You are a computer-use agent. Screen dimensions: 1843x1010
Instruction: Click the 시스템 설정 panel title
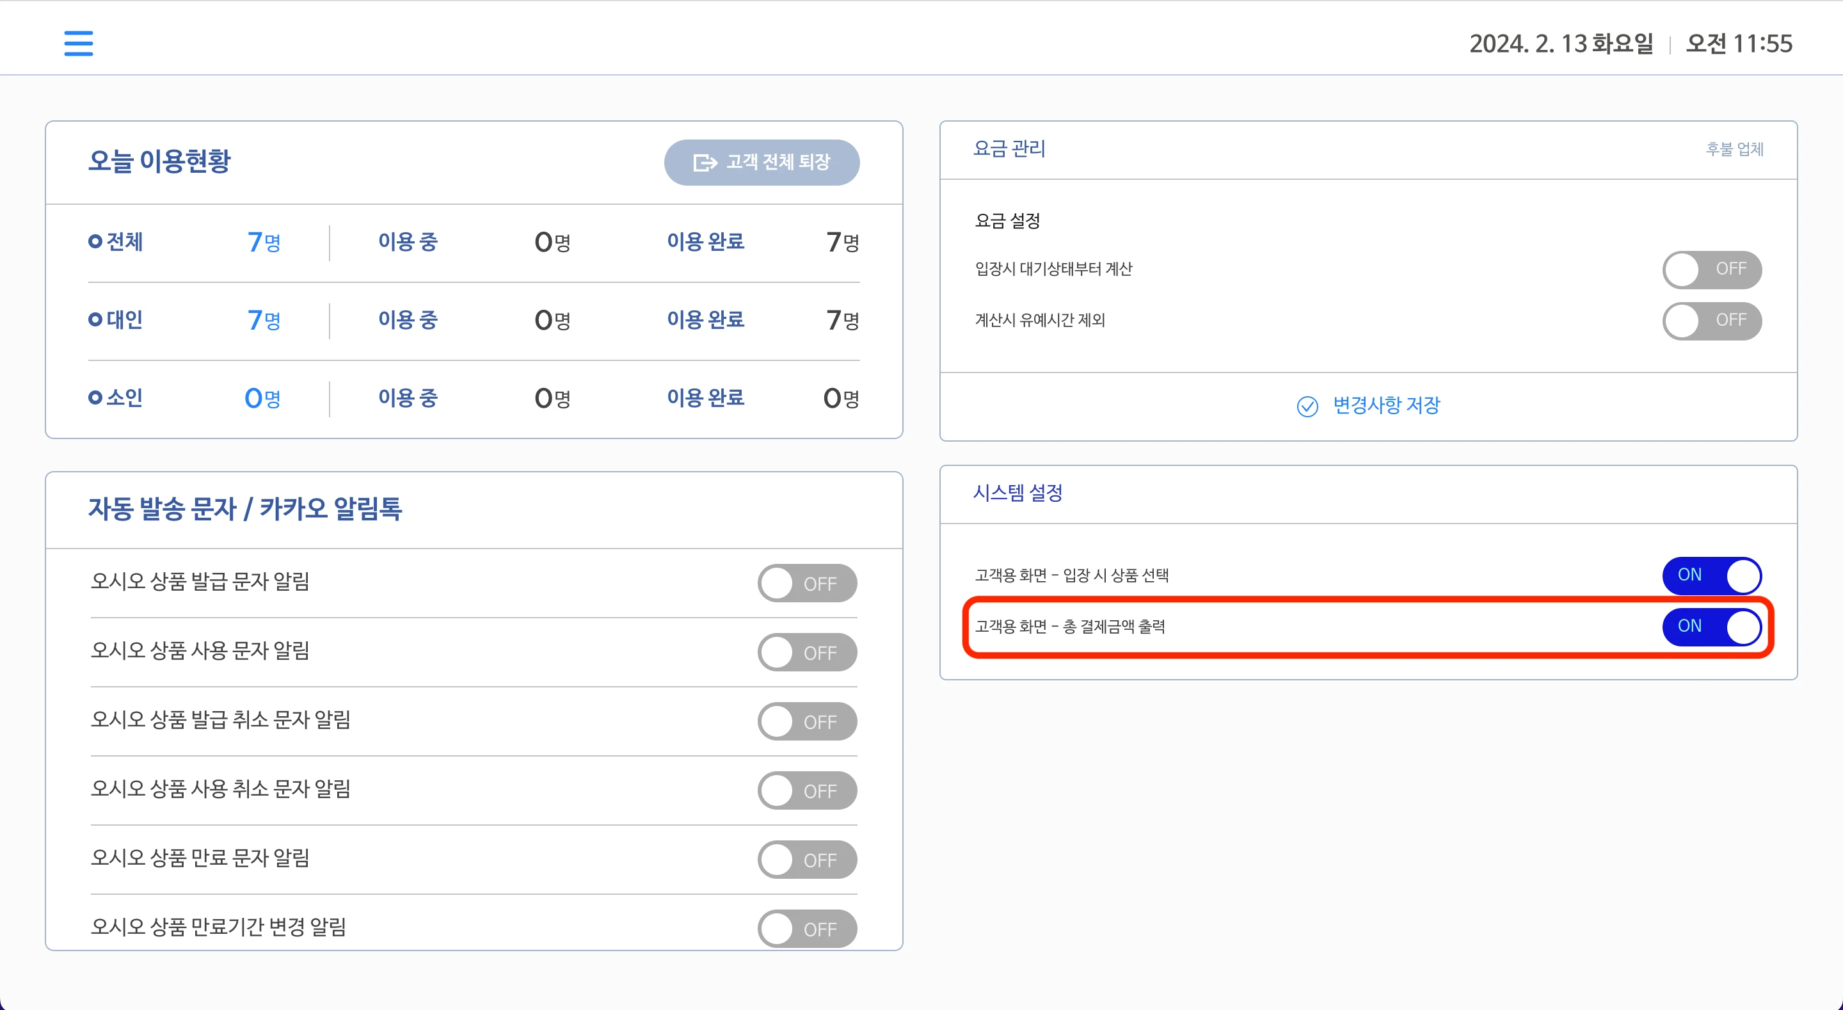(x=1017, y=492)
